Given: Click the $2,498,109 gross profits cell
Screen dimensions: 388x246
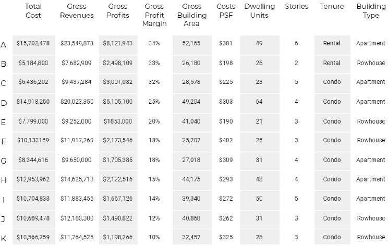Looking at the screenshot, I should click(x=118, y=63).
